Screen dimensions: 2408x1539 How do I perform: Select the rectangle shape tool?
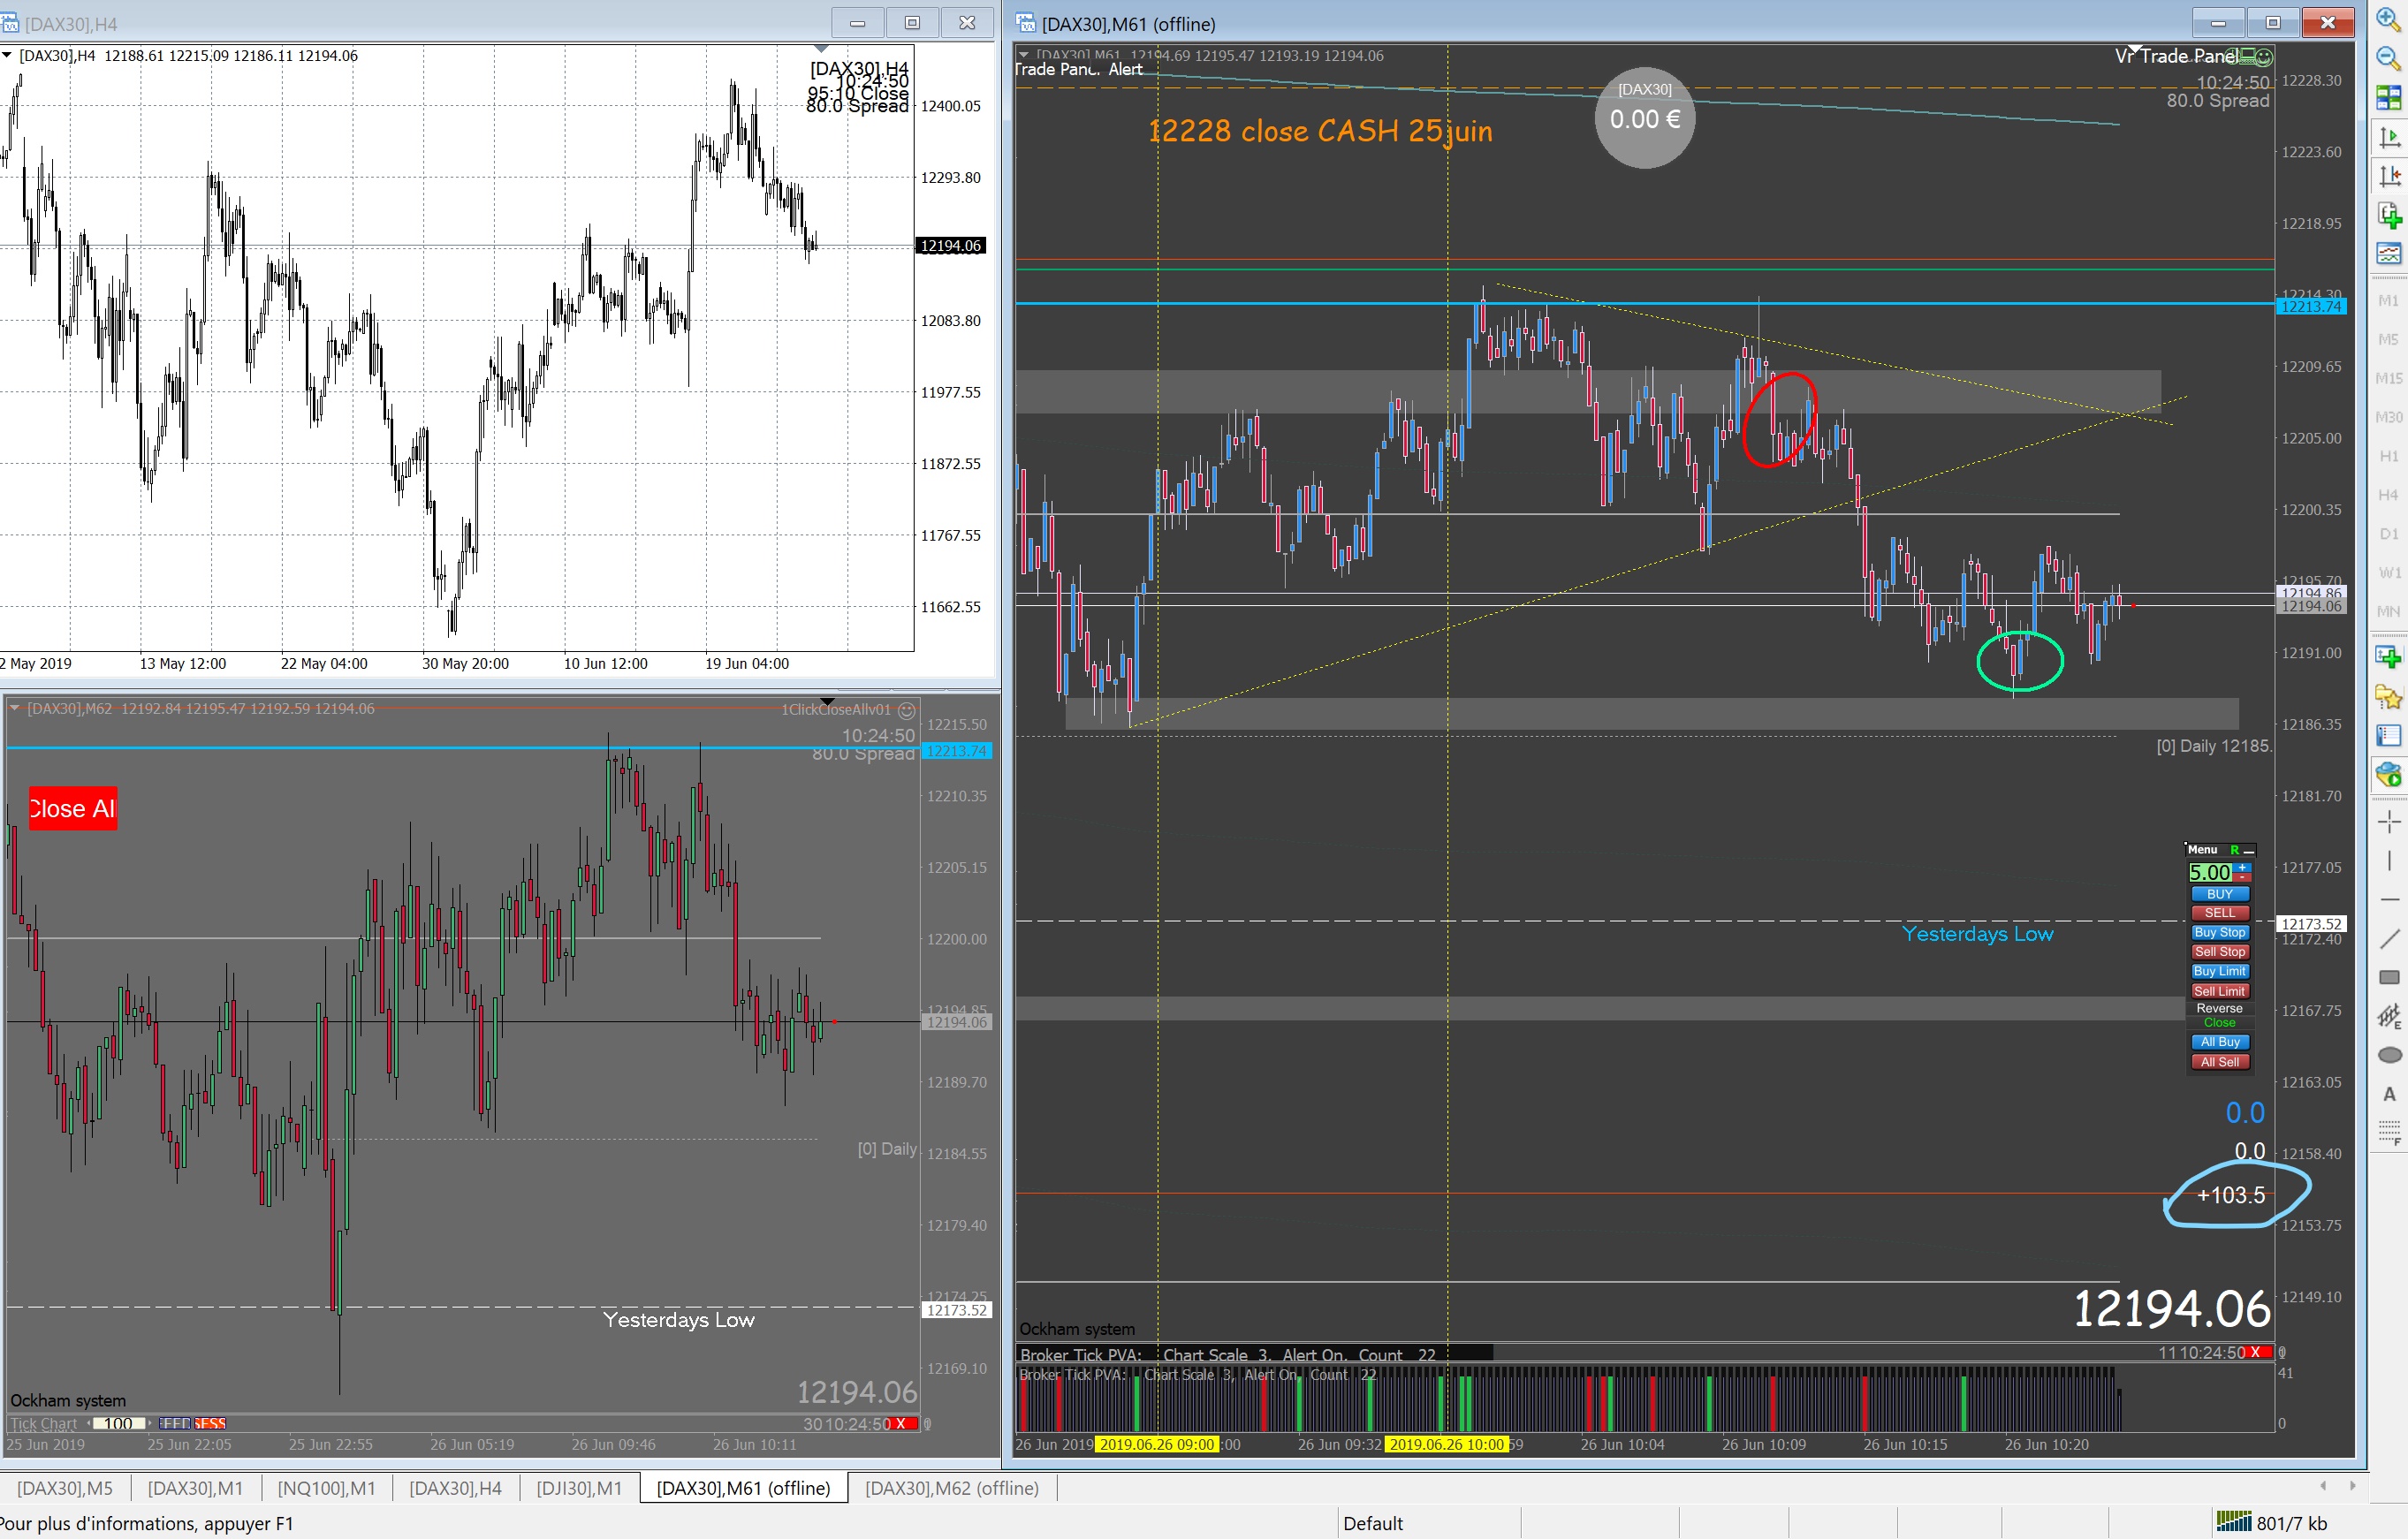click(x=2389, y=977)
